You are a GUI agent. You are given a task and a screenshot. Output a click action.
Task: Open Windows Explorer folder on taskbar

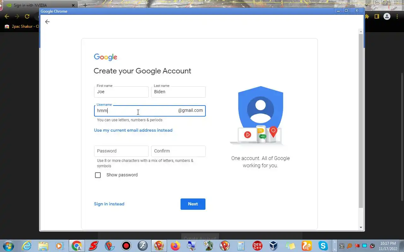43,246
